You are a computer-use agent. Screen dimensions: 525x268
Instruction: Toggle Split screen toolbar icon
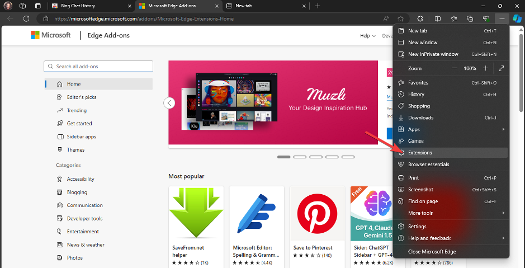point(437,19)
